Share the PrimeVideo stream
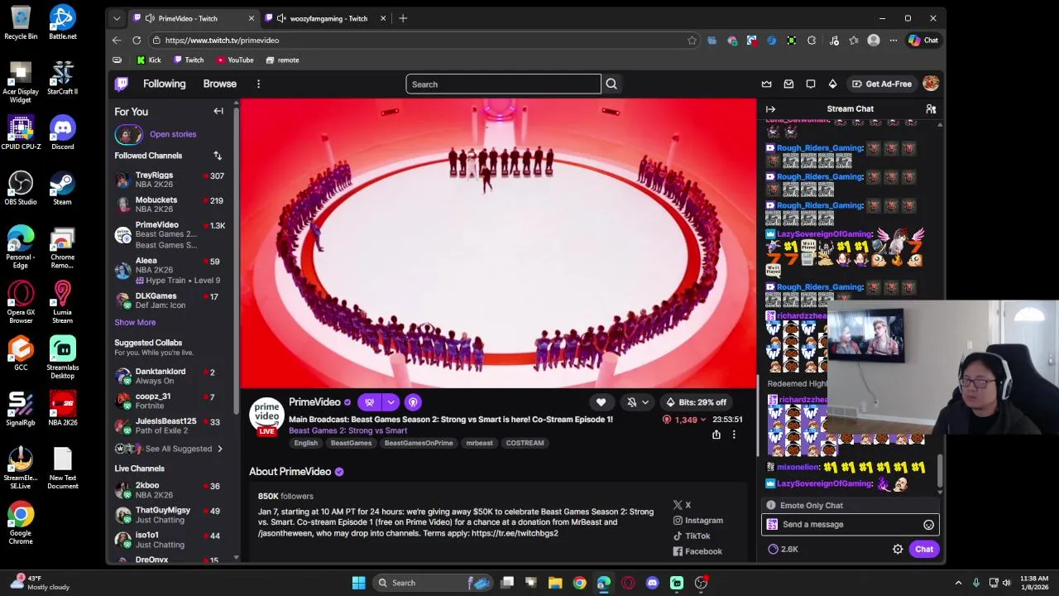This screenshot has width=1059, height=596. pyautogui.click(x=716, y=435)
